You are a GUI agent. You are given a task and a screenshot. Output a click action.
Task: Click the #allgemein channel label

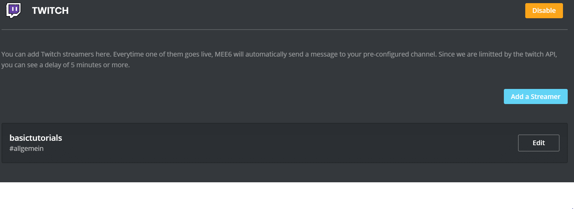pos(26,149)
